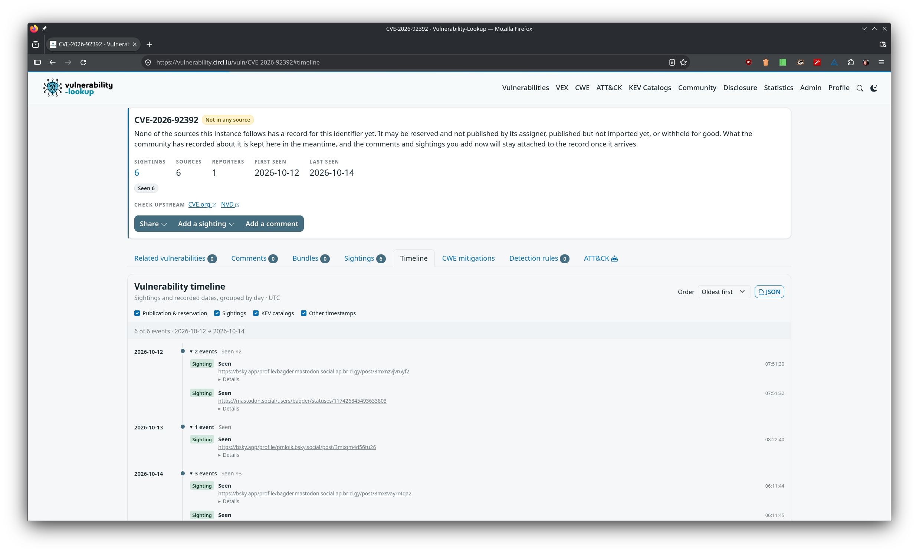This screenshot has height=554, width=919.
Task: Download the timeline as JSON
Action: [x=769, y=291]
